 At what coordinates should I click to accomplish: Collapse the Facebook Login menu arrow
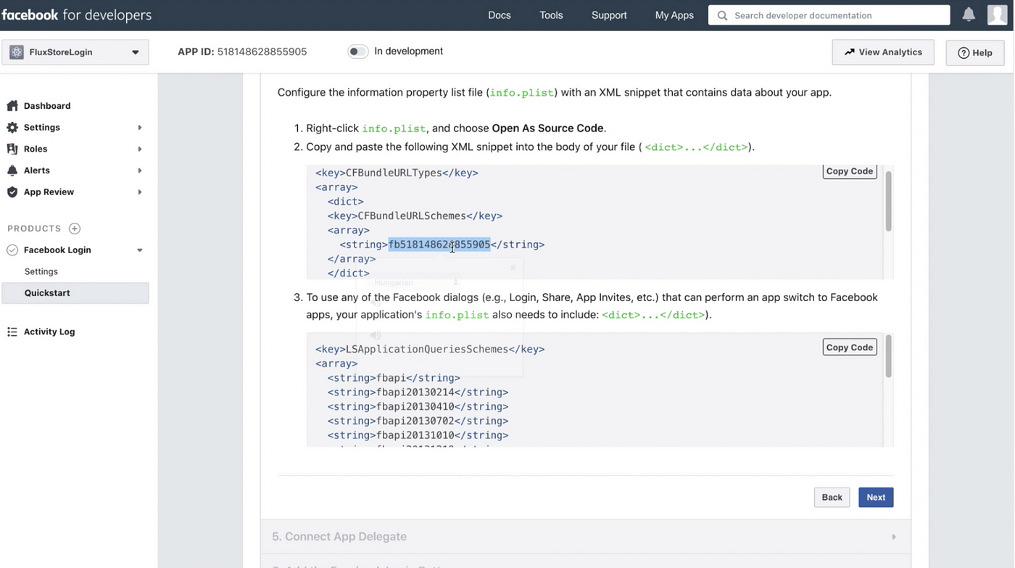[x=140, y=250]
